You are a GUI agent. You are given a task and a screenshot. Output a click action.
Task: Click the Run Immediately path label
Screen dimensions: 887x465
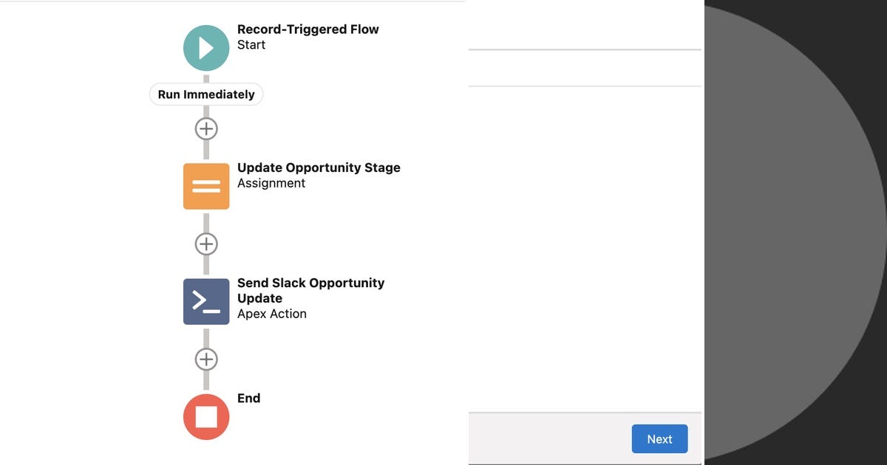click(205, 94)
